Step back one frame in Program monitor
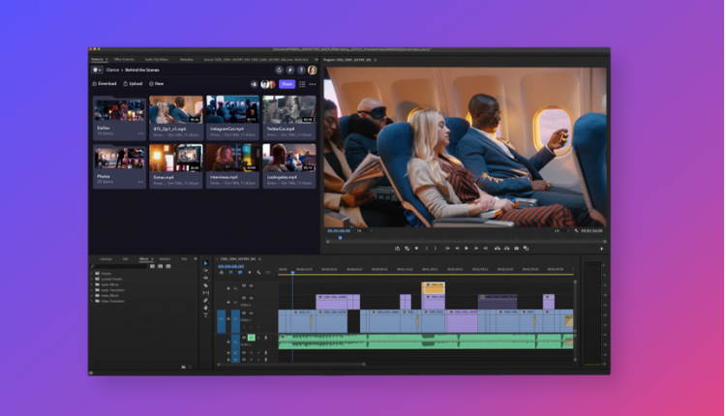 [x=458, y=249]
